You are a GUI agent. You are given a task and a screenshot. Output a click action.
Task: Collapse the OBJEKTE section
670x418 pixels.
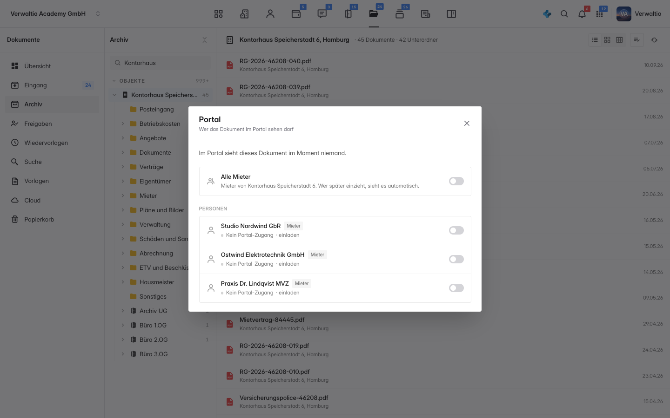[114, 81]
